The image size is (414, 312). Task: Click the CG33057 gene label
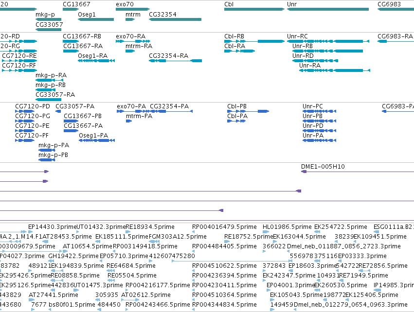49,24
